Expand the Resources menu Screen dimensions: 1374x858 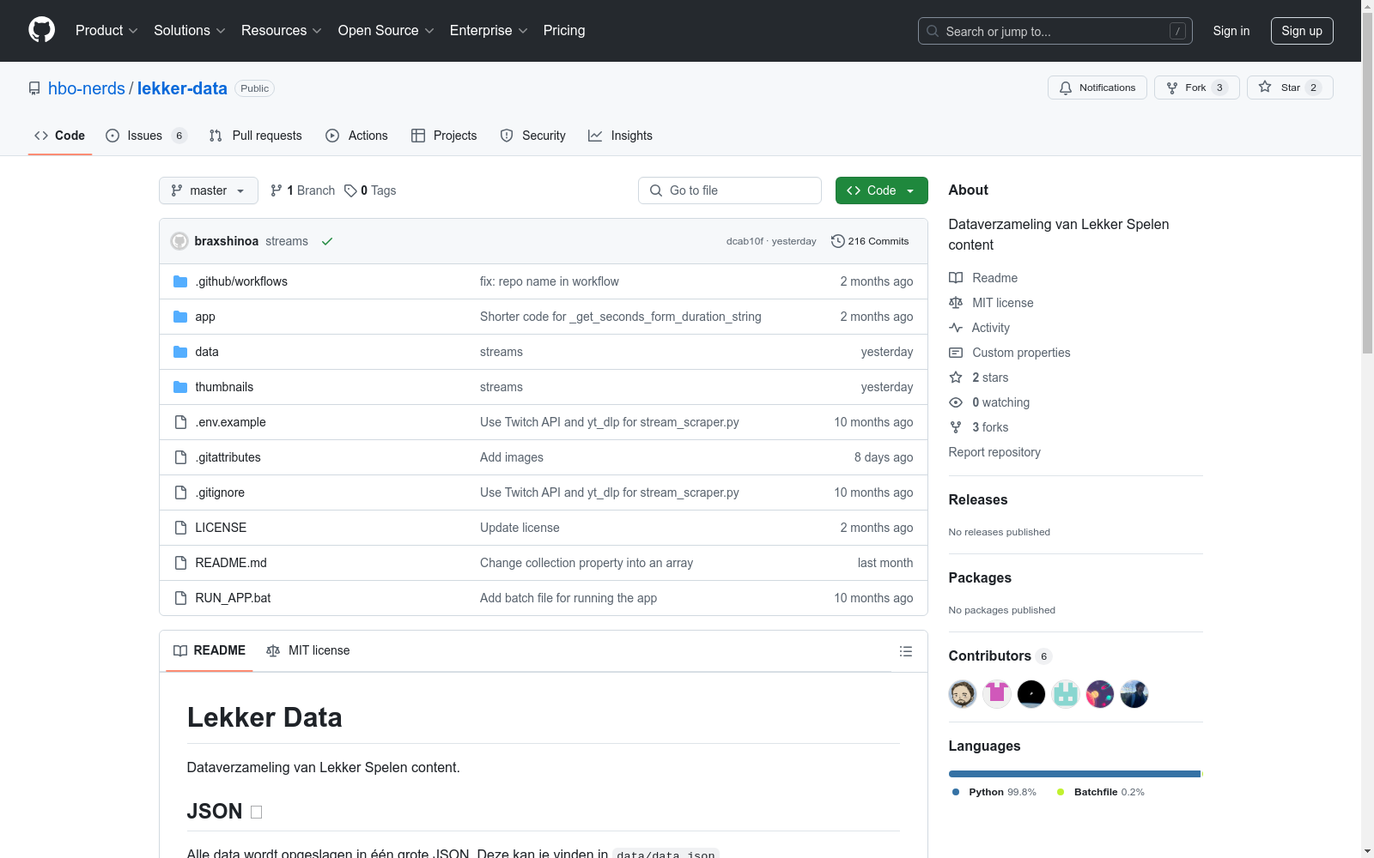click(282, 31)
